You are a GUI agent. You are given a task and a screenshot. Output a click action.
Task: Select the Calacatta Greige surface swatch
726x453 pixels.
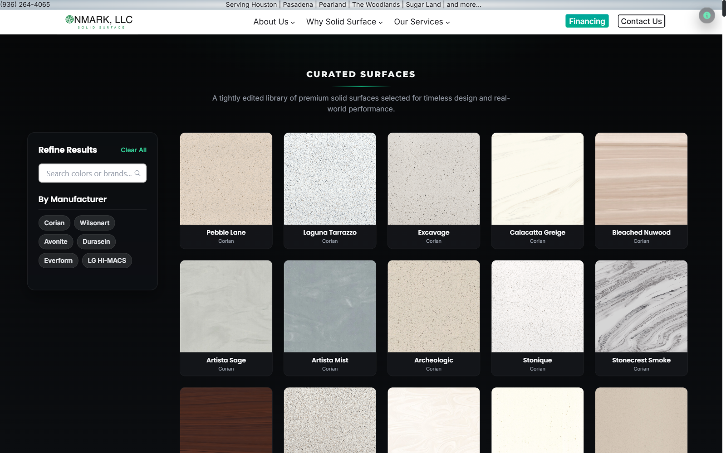[x=537, y=178]
